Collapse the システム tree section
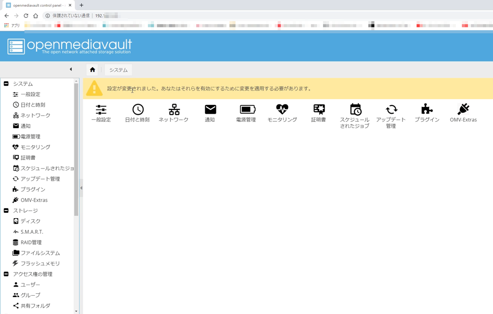 pos(6,84)
